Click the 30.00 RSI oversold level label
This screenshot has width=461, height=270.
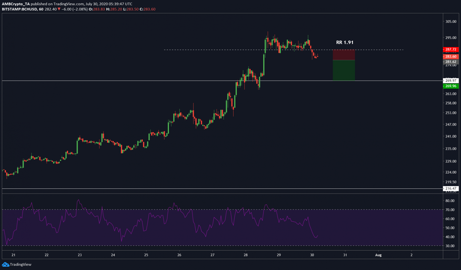[450, 246]
